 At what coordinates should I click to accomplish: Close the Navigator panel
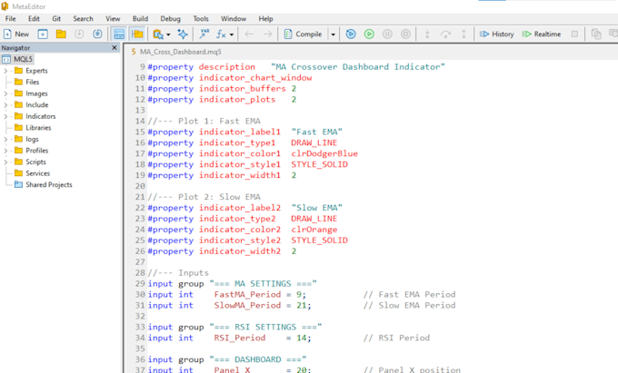click(115, 47)
